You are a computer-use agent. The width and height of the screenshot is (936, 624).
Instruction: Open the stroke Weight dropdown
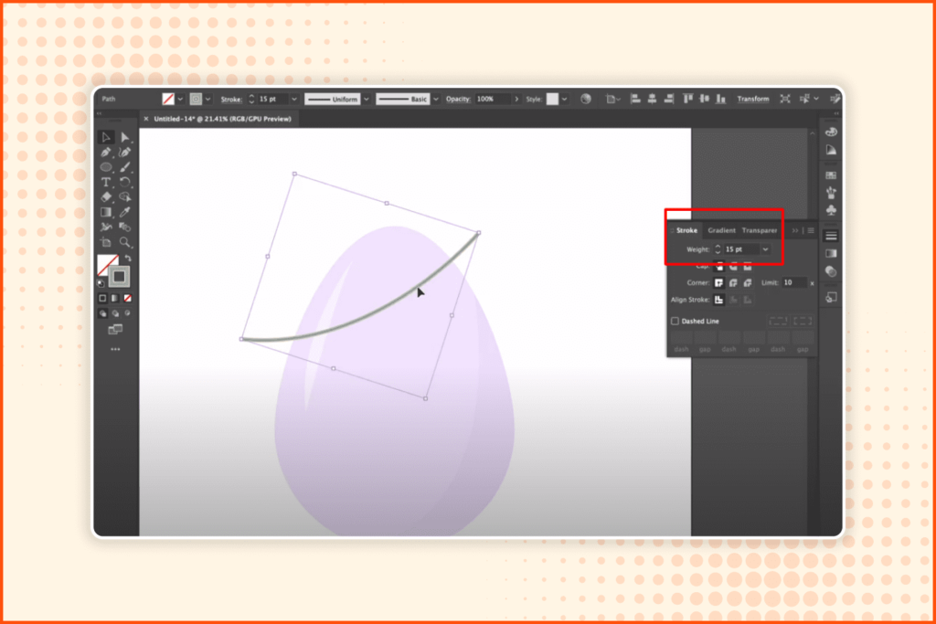point(765,249)
